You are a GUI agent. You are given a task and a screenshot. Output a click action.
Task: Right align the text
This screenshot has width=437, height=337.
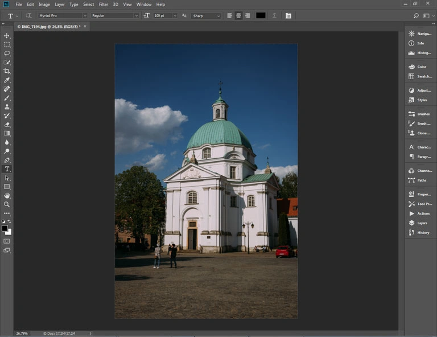tap(248, 15)
